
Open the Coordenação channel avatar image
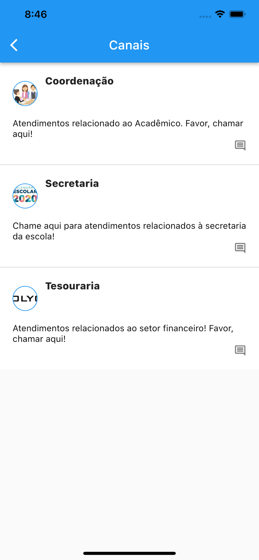click(25, 93)
